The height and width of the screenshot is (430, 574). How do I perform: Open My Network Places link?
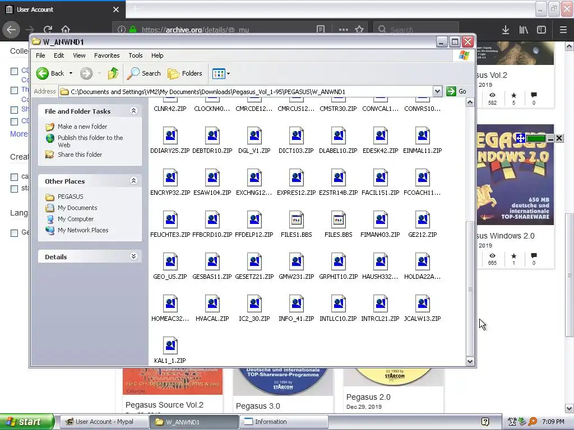click(x=83, y=230)
